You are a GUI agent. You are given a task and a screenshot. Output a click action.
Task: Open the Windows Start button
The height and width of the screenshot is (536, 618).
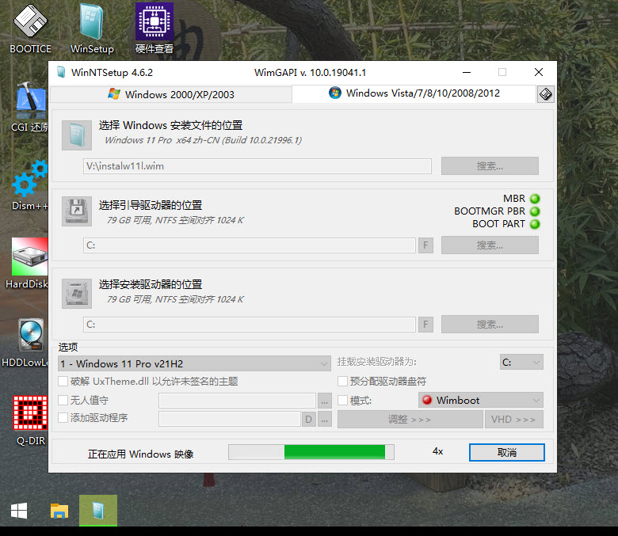point(19,511)
